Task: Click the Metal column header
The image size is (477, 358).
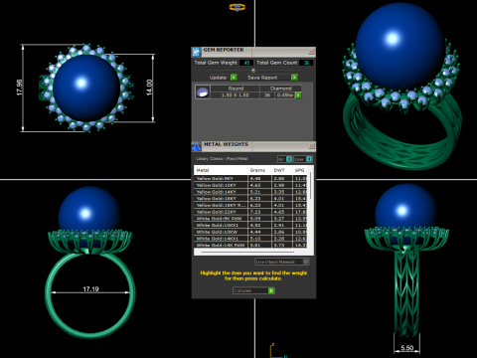Action: click(221, 170)
